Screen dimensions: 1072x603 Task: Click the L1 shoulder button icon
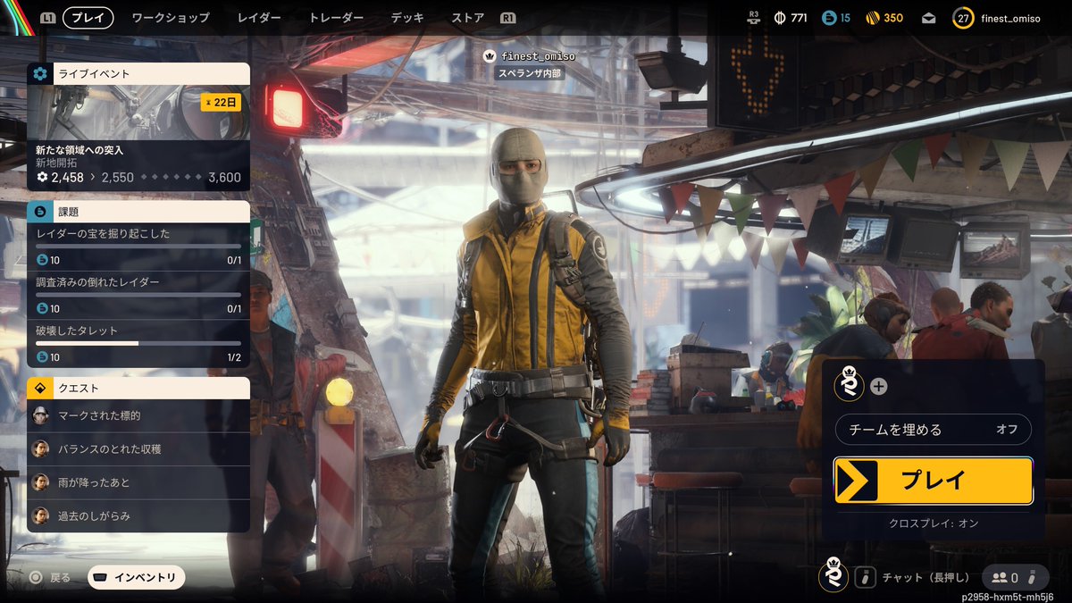(48, 18)
